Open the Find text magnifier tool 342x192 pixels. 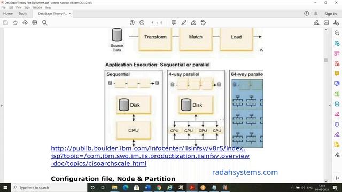click(45, 22)
